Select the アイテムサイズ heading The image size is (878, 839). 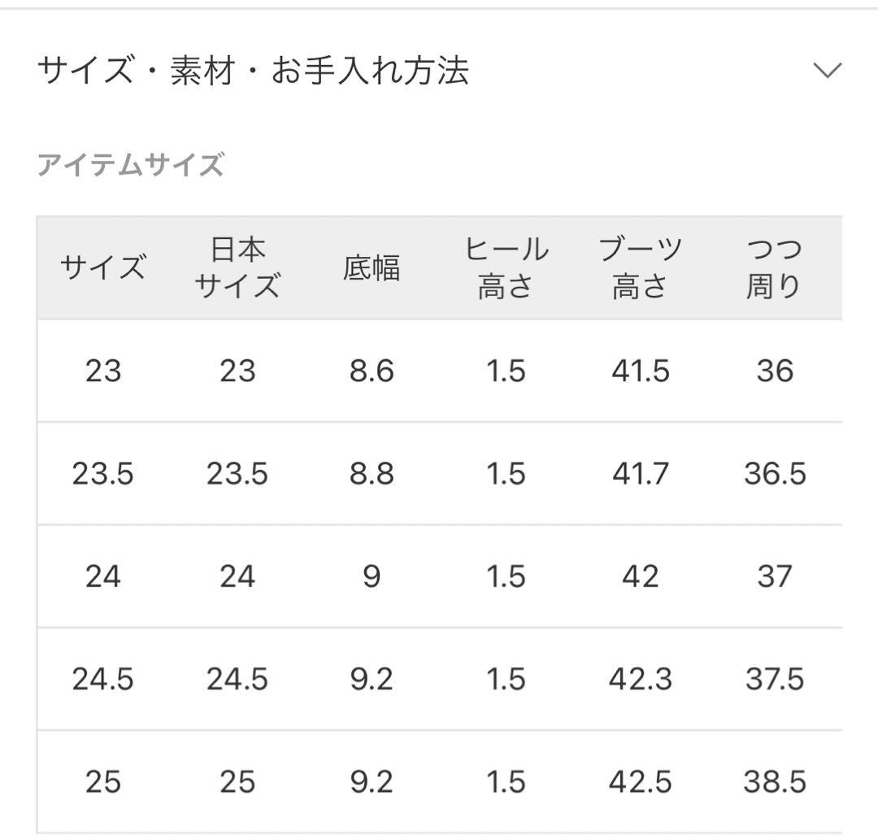pyautogui.click(x=130, y=166)
